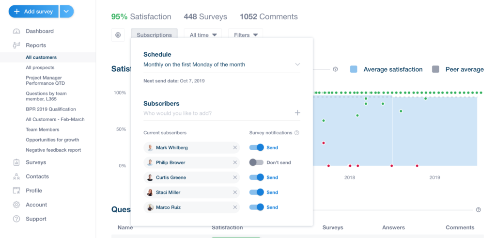Open Negative feedback report
Screen dimensions: 496x238
click(x=53, y=150)
